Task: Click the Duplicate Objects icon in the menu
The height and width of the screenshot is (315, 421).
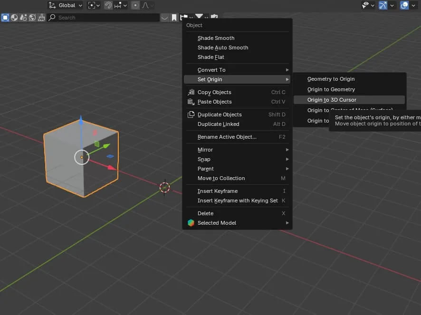Action: click(x=191, y=115)
